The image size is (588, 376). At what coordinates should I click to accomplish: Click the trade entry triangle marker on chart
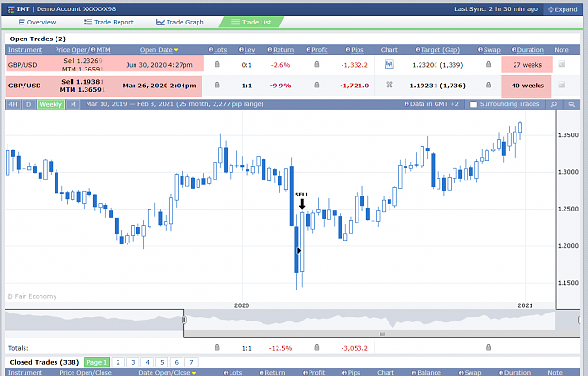tap(299, 251)
